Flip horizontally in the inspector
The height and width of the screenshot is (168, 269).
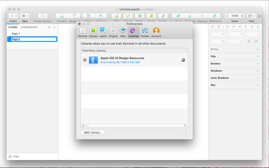(x=249, y=41)
